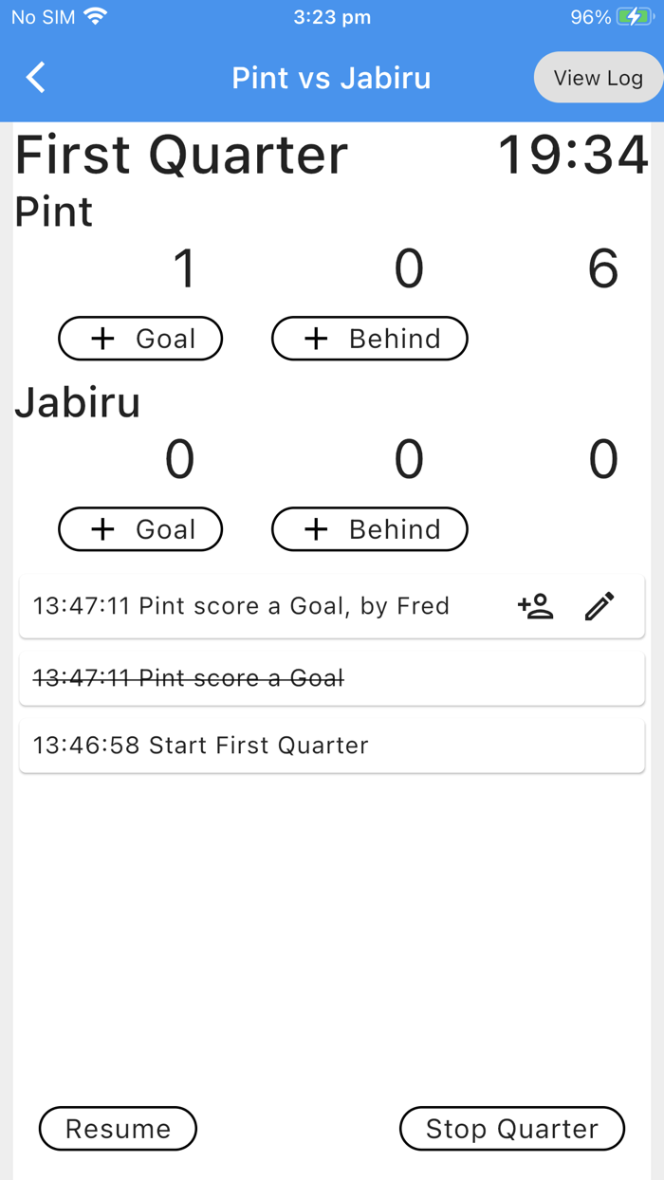Open the View Log screen
This screenshot has height=1180, width=664.
[x=599, y=77]
